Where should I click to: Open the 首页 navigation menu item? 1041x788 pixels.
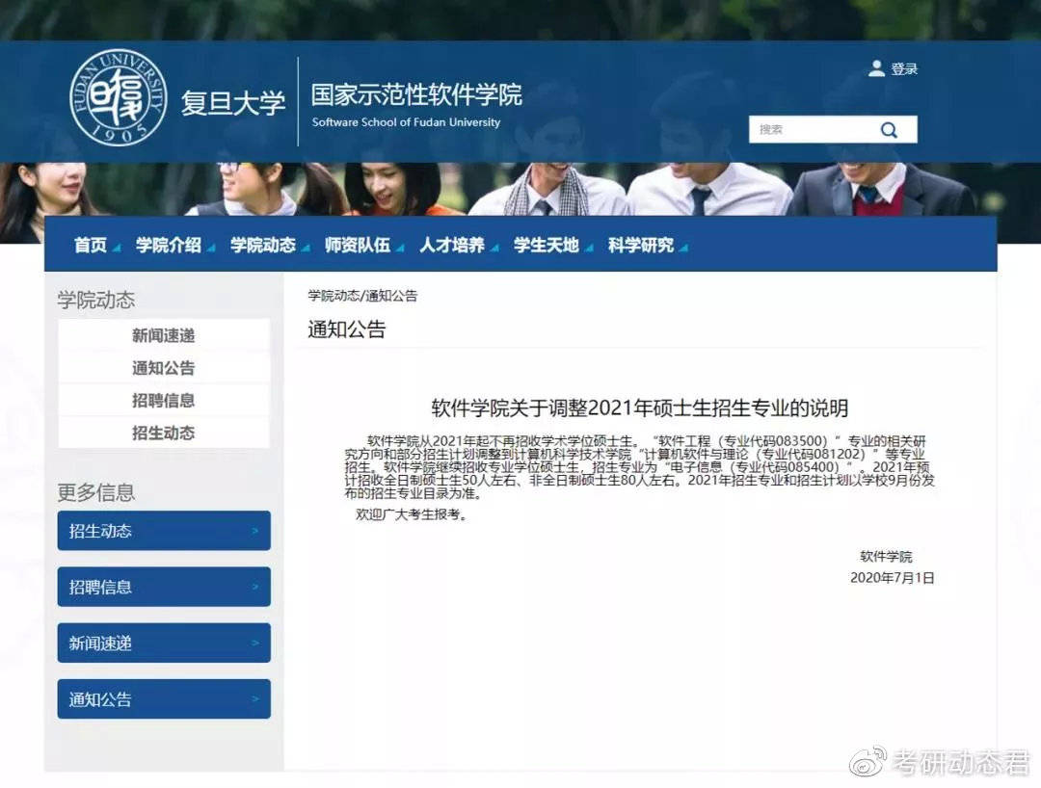(x=91, y=246)
